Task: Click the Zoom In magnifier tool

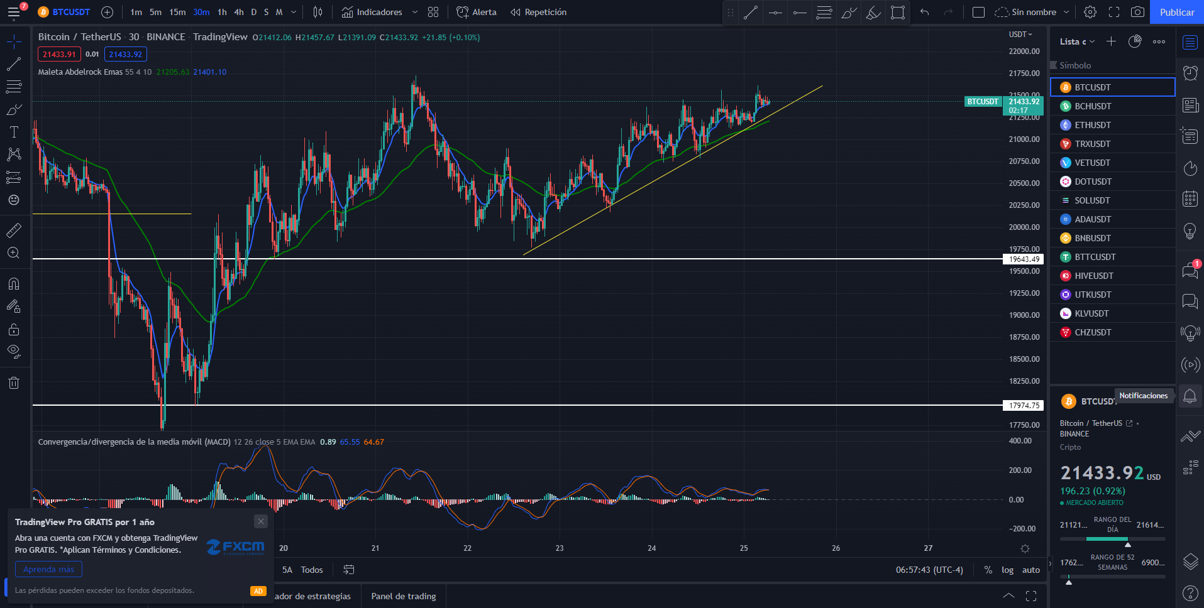Action: pyautogui.click(x=14, y=253)
